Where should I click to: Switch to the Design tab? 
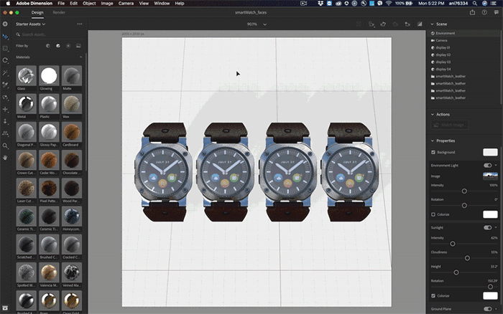pyautogui.click(x=37, y=12)
